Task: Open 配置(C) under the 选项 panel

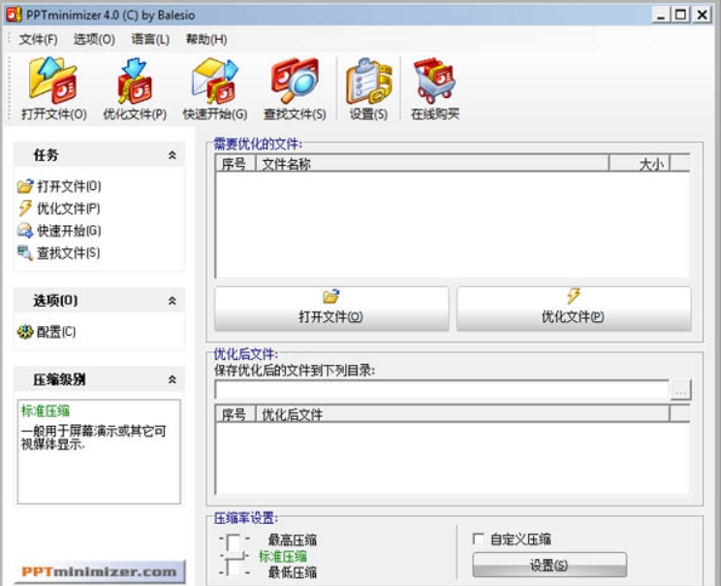Action: click(x=47, y=332)
